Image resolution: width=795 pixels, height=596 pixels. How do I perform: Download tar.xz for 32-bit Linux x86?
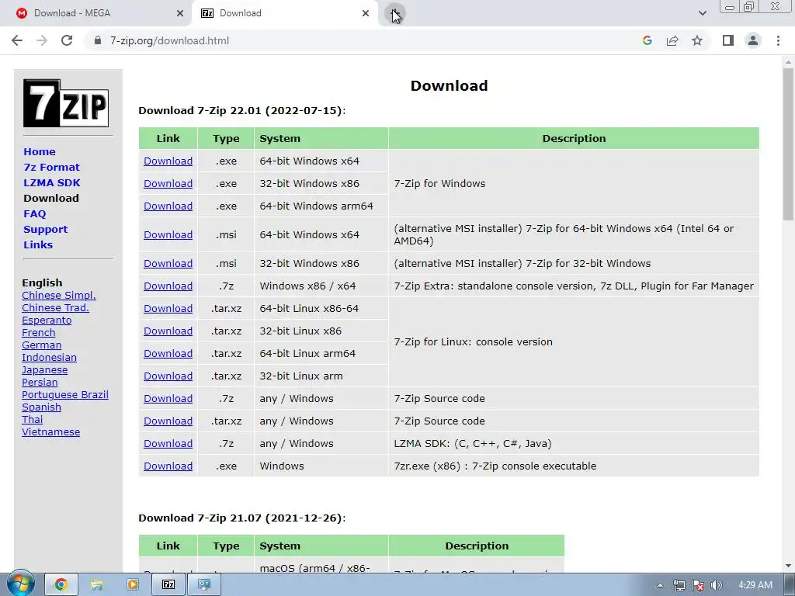click(168, 331)
